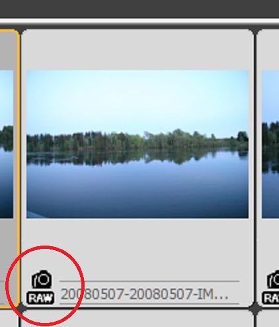The height and width of the screenshot is (327, 279).
Task: Click the cell below the right-hand thumbnail
Action: coord(268,320)
